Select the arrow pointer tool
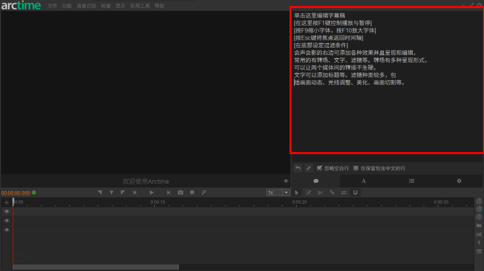Viewport: 484px width, 271px height. click(x=297, y=193)
